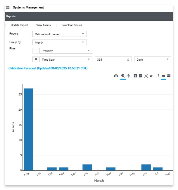The height and width of the screenshot is (190, 178).
Task: Download plot as image camera icon
Action: [116, 76]
